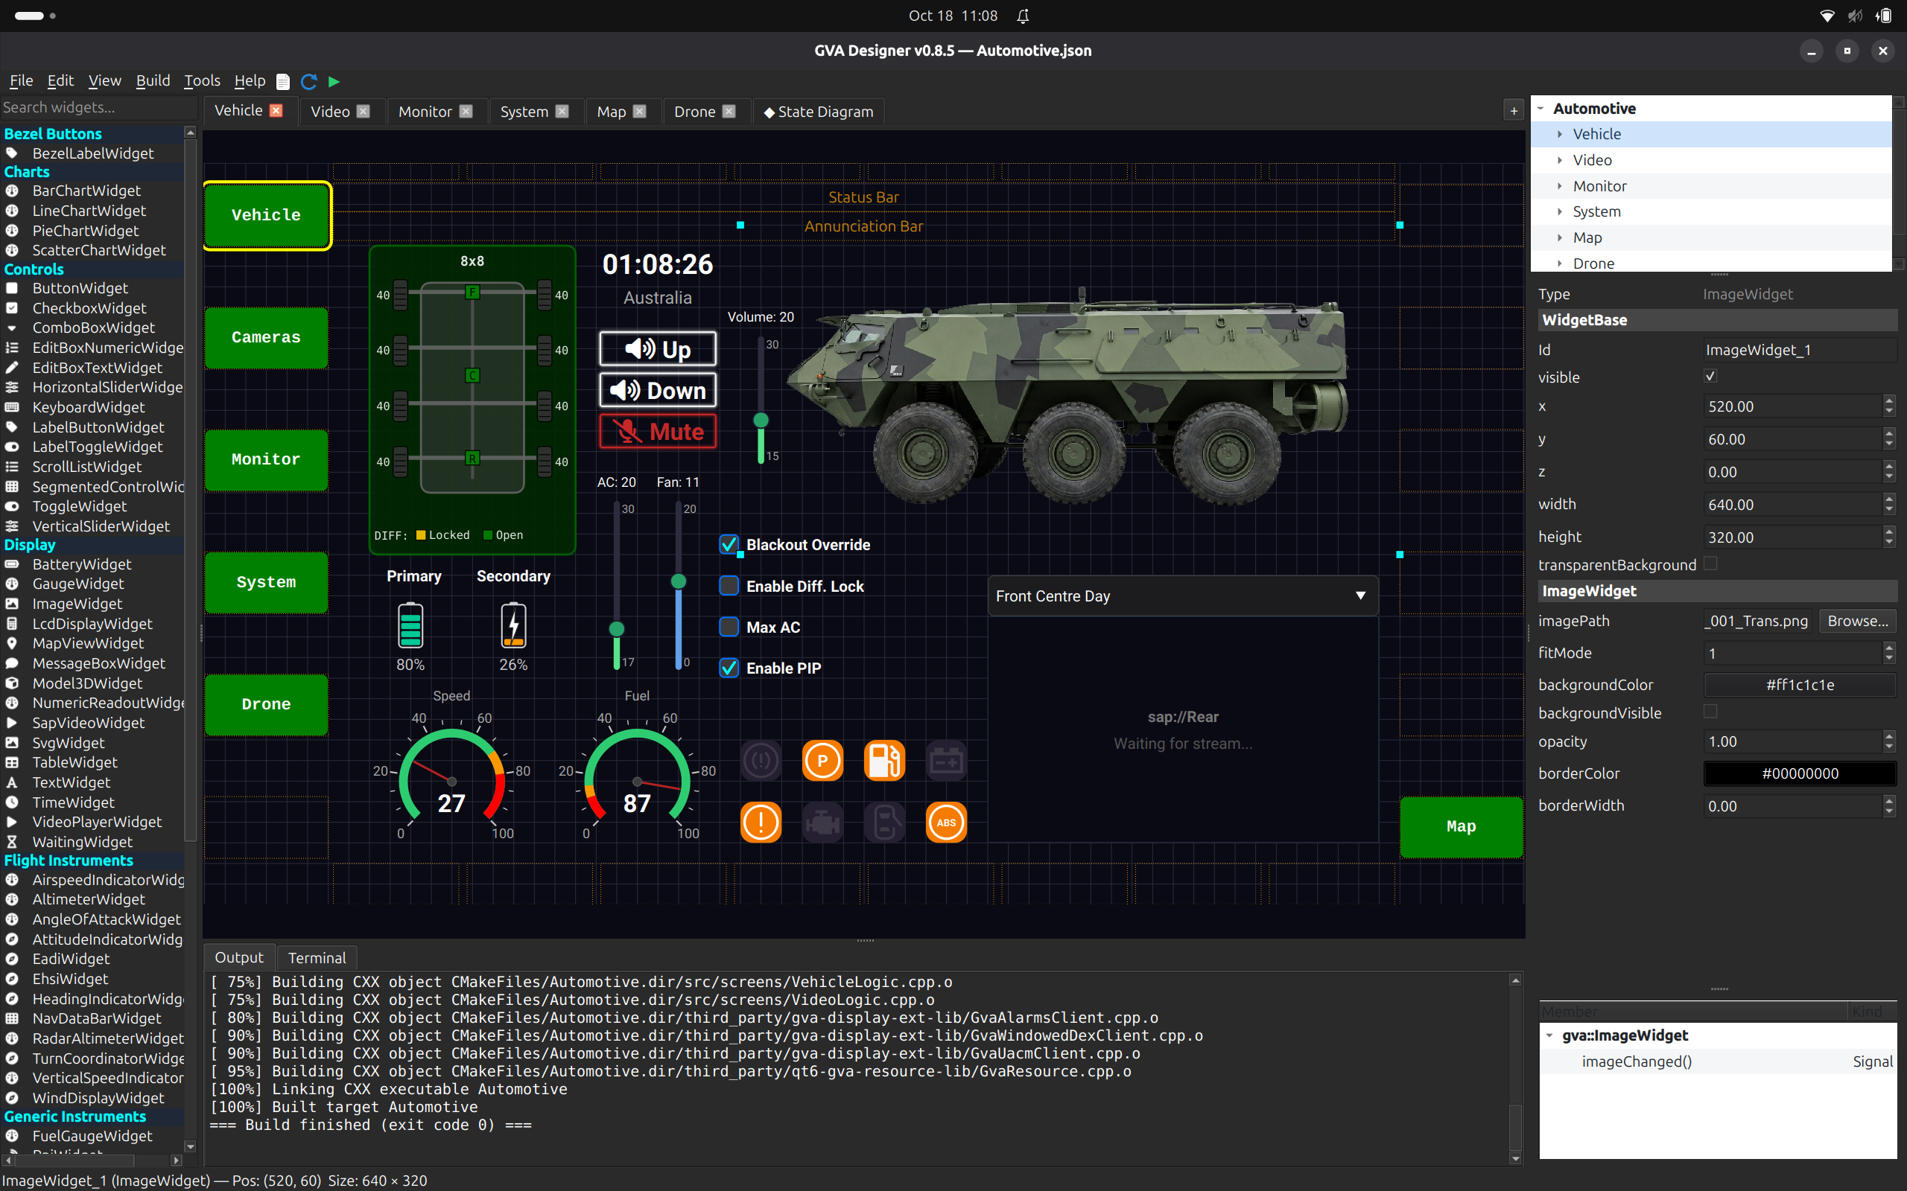1907x1191 pixels.
Task: Expand the Map tree node
Action: pyautogui.click(x=1561, y=238)
